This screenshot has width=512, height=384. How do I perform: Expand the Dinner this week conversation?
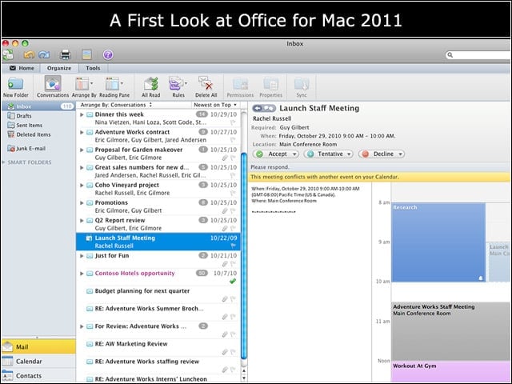(82, 114)
